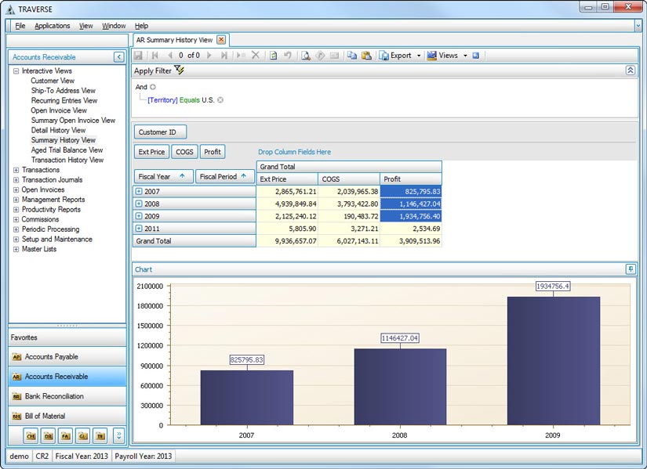This screenshot has width=647, height=469.
Task: Add condition with plus beside And
Action: pos(153,87)
